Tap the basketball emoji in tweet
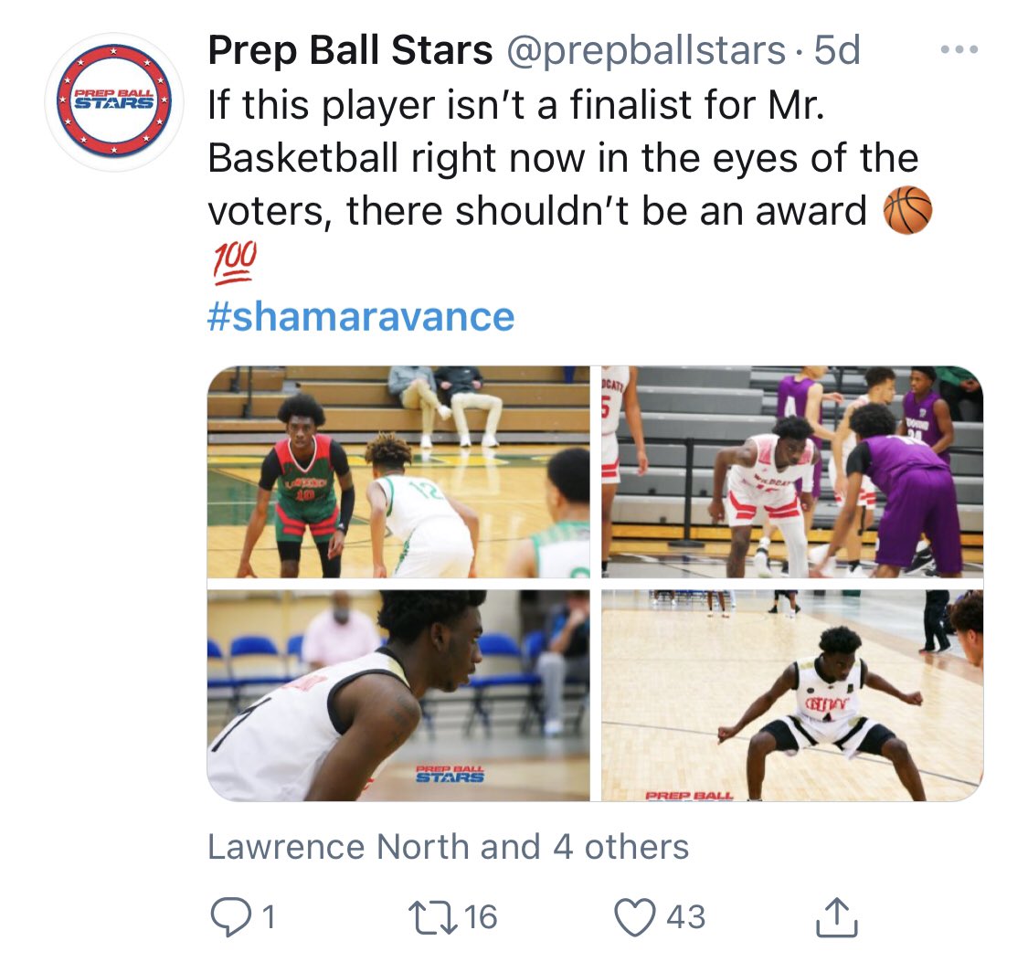Viewport: 1028px width, 962px height. pyautogui.click(x=908, y=210)
